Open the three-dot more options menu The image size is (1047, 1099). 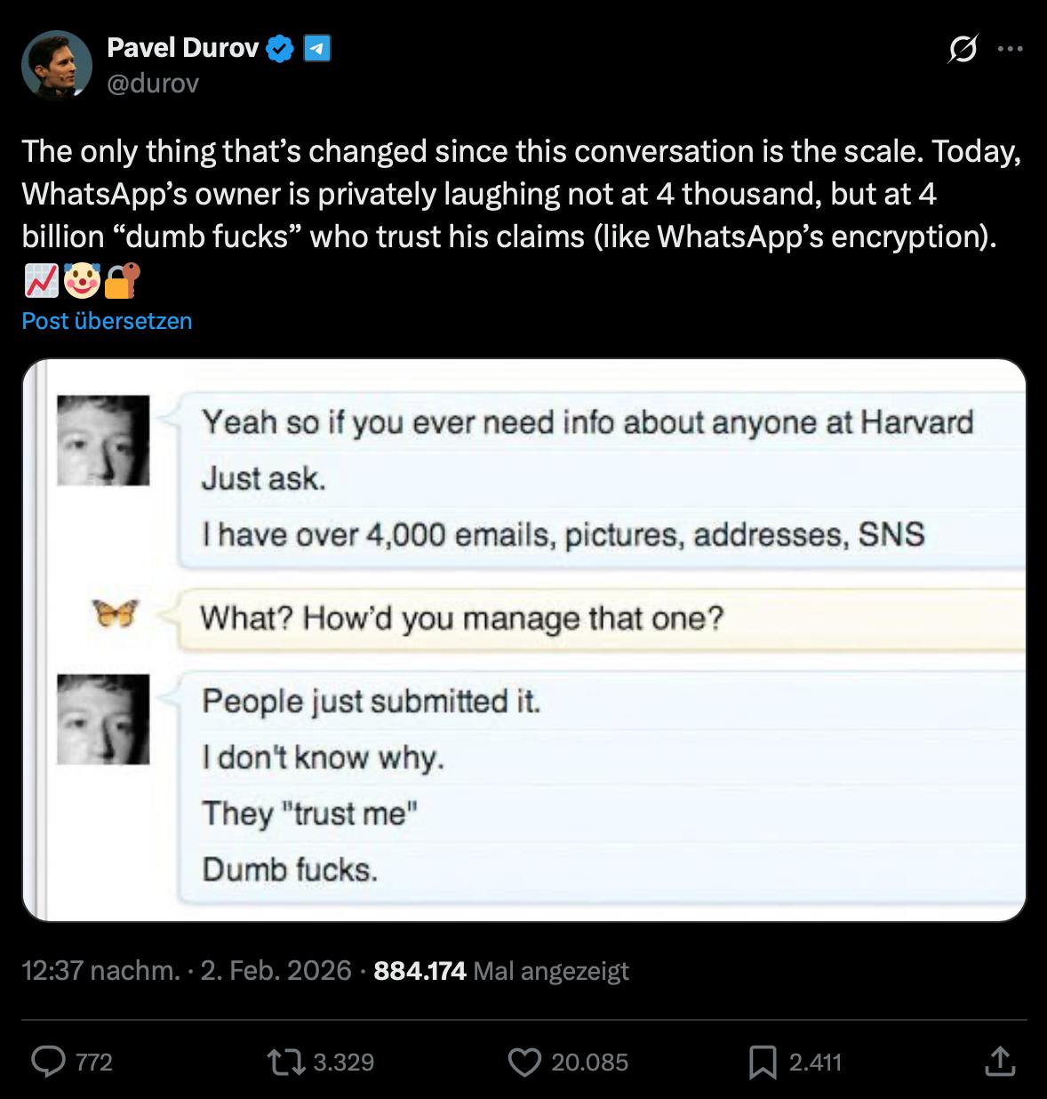[1010, 50]
